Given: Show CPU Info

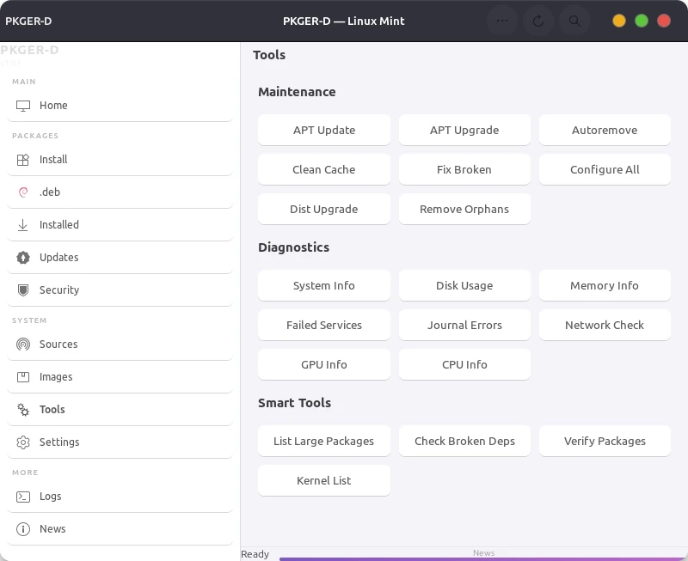Looking at the screenshot, I should 464,364.
